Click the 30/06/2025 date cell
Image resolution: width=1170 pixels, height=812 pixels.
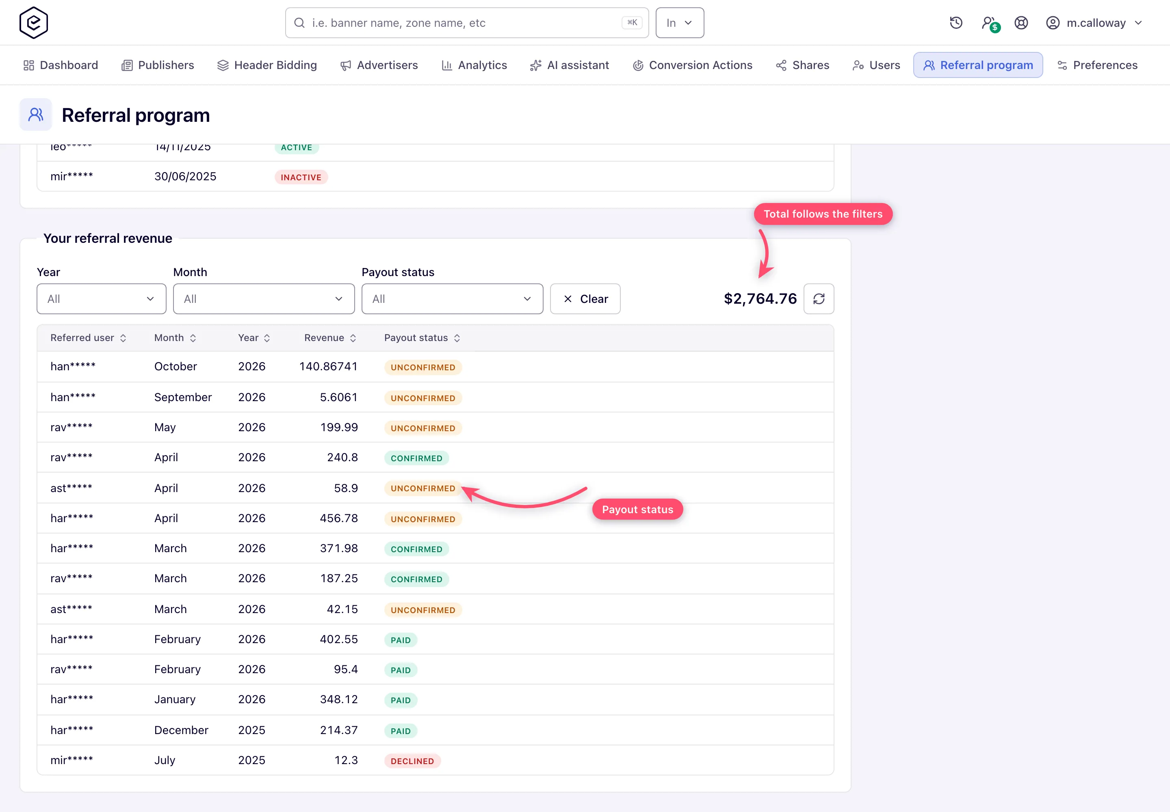click(x=185, y=176)
